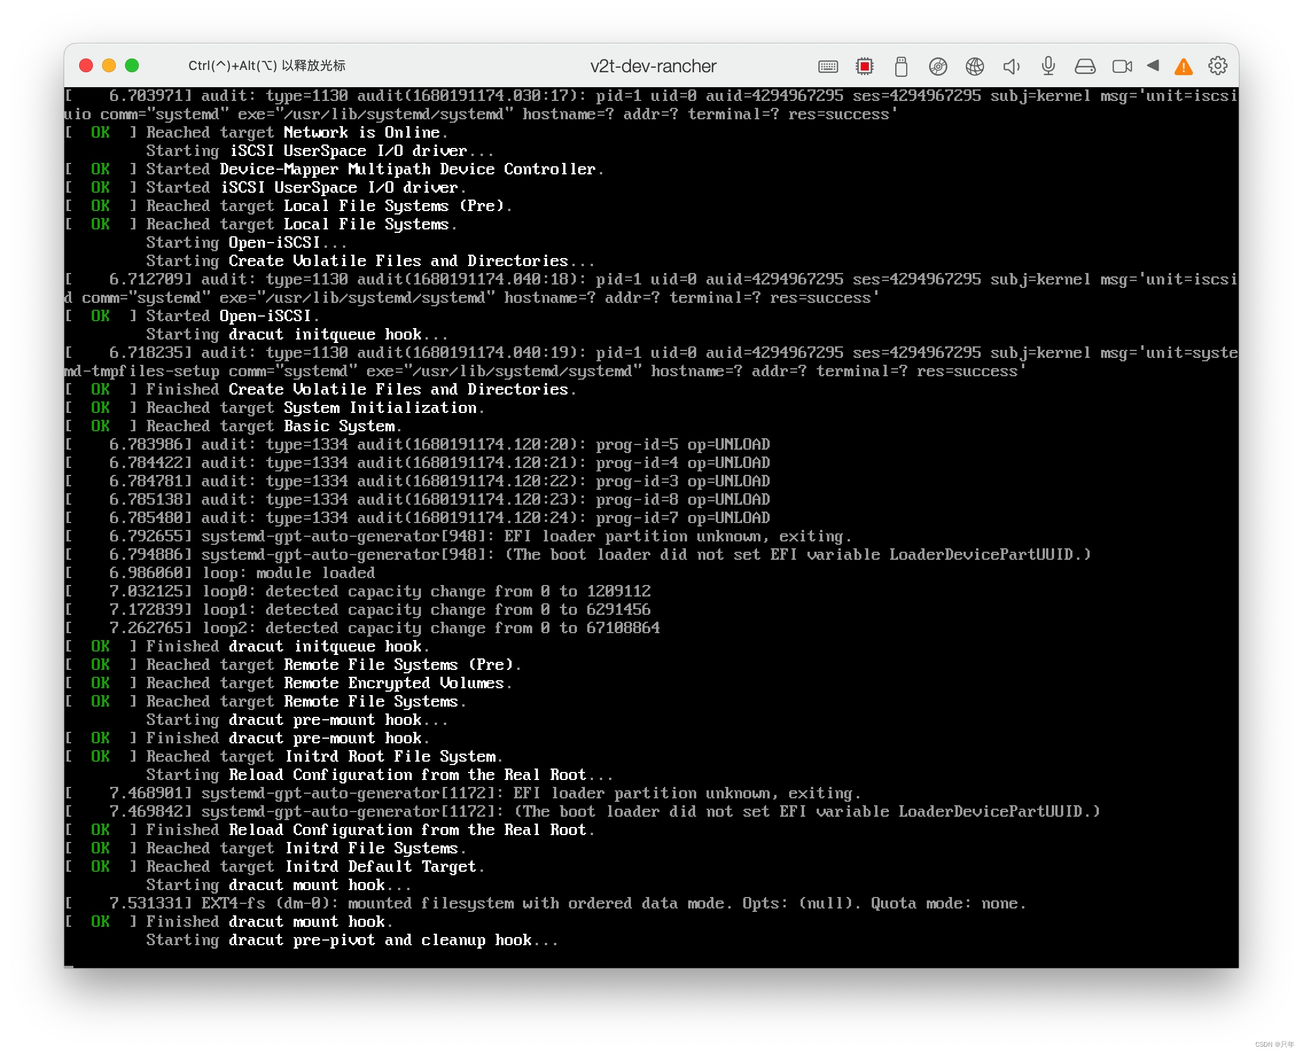Click the green fullscreen window button
The image size is (1303, 1053).
(x=132, y=65)
